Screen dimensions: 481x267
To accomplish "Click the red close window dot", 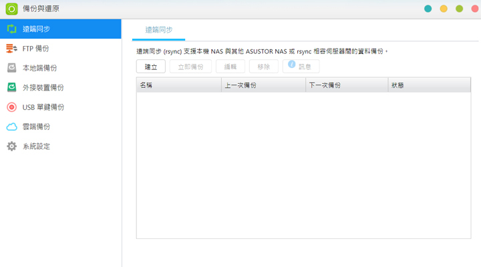I will pyautogui.click(x=475, y=9).
